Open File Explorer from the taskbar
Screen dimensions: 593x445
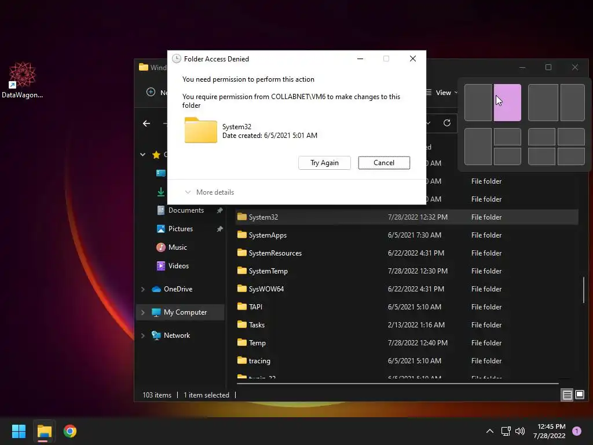tap(44, 431)
